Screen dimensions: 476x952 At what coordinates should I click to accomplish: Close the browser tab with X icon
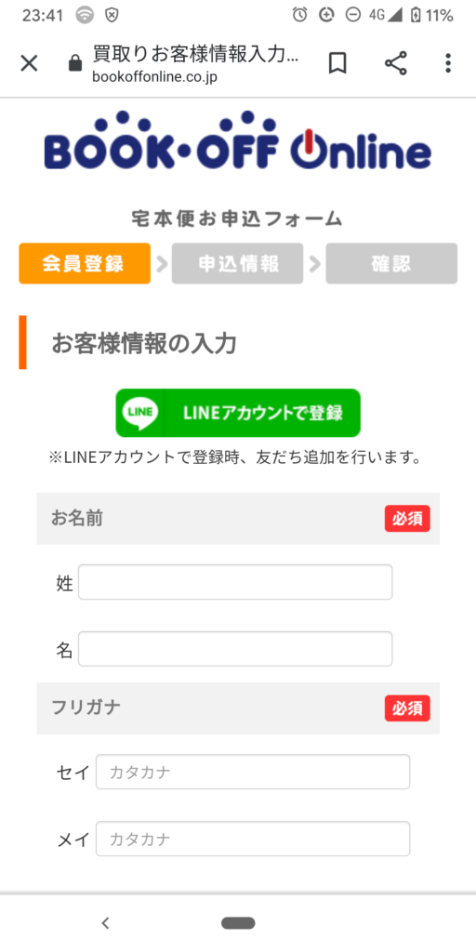(29, 63)
